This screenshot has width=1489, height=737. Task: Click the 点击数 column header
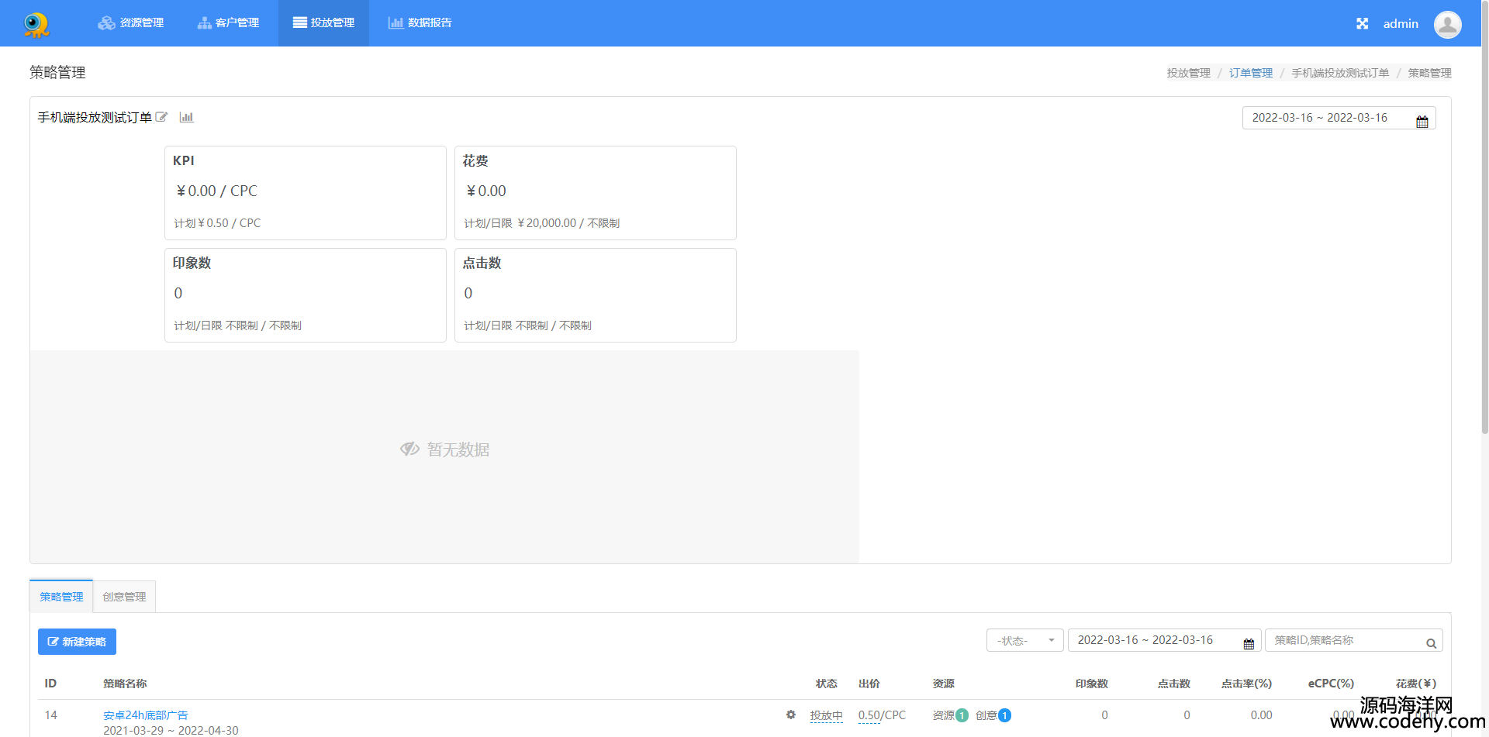click(x=1173, y=684)
